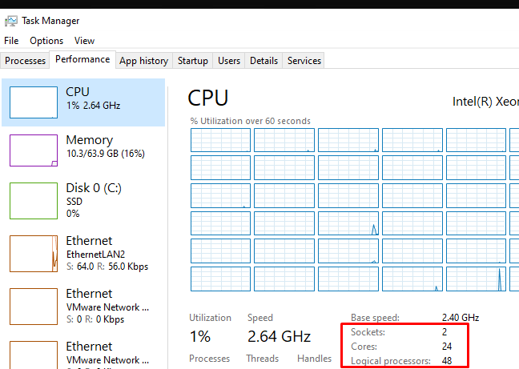Switch to the Startup tab
This screenshot has width=519, height=369.
(x=193, y=61)
